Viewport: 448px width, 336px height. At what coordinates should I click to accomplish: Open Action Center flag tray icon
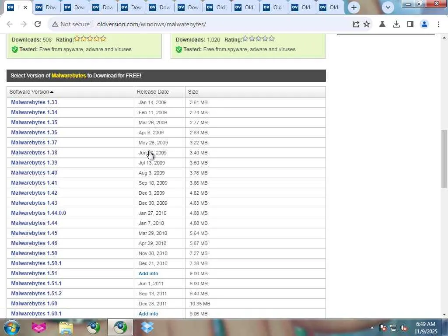(382, 328)
